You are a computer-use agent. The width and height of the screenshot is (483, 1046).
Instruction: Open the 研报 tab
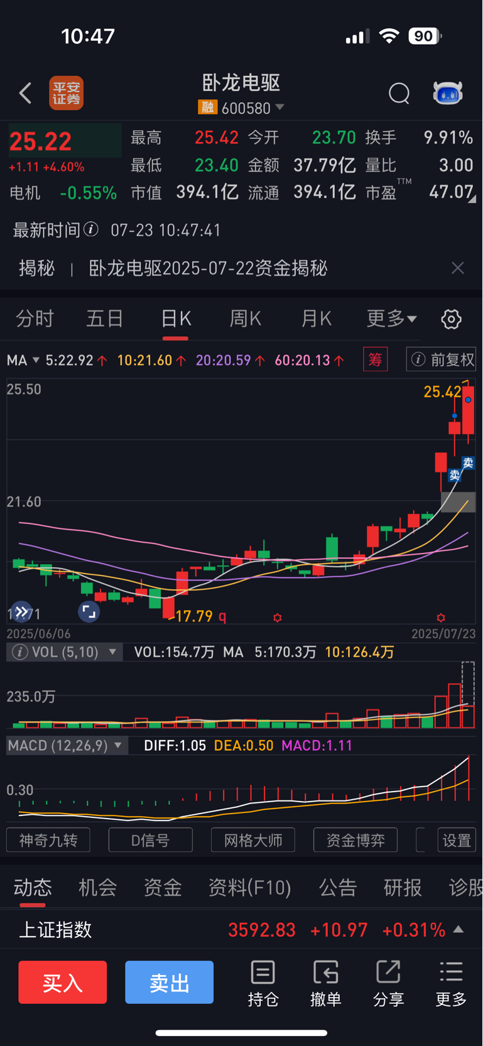pyautogui.click(x=403, y=887)
